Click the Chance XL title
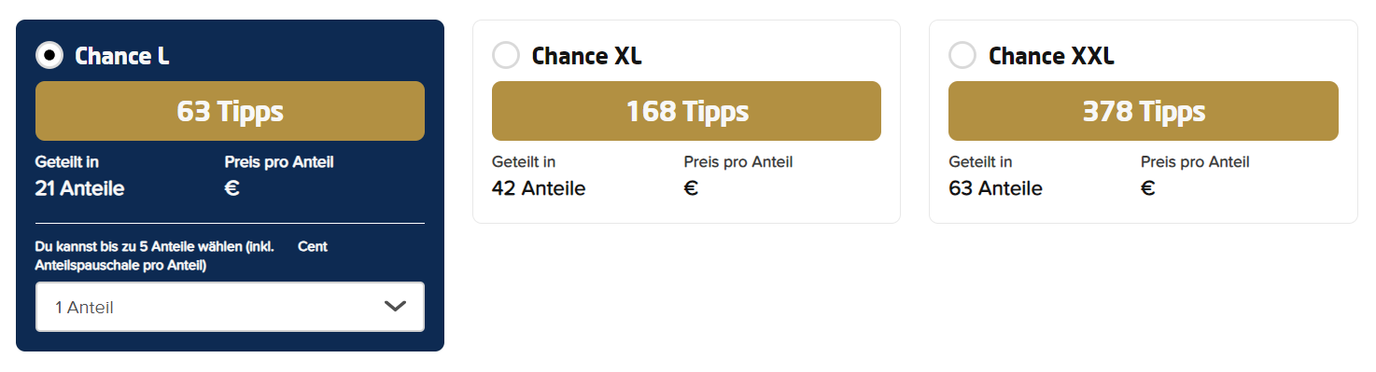The image size is (1376, 372). tap(587, 56)
